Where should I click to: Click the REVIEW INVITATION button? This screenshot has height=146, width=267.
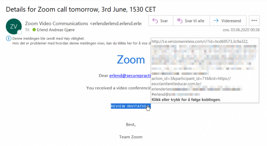(130, 106)
